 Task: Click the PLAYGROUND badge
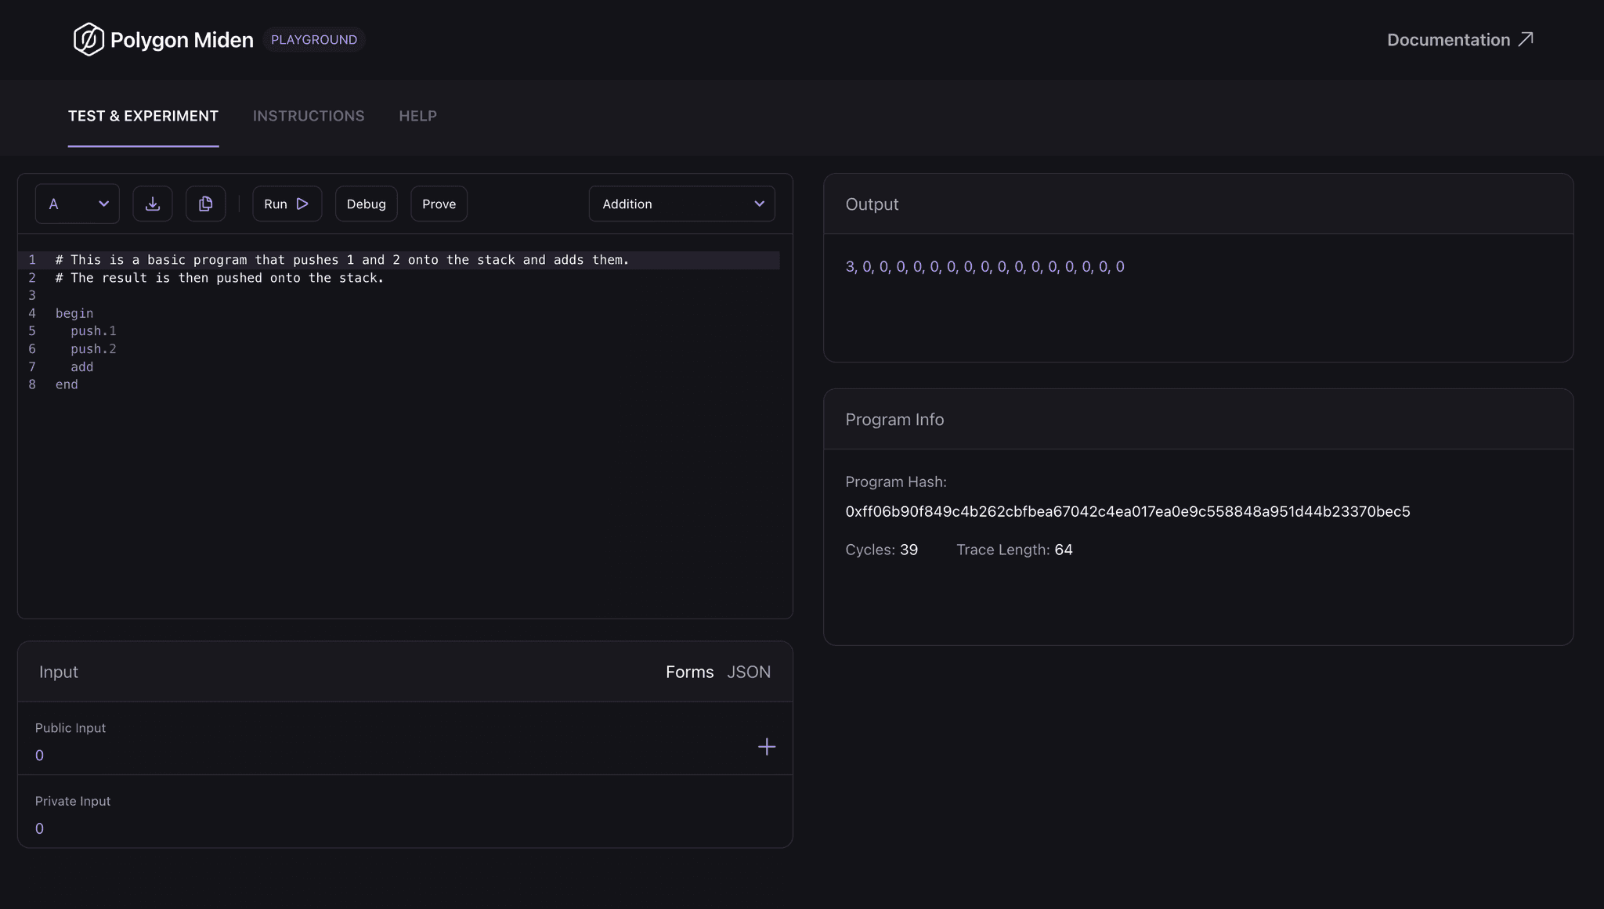click(x=314, y=40)
